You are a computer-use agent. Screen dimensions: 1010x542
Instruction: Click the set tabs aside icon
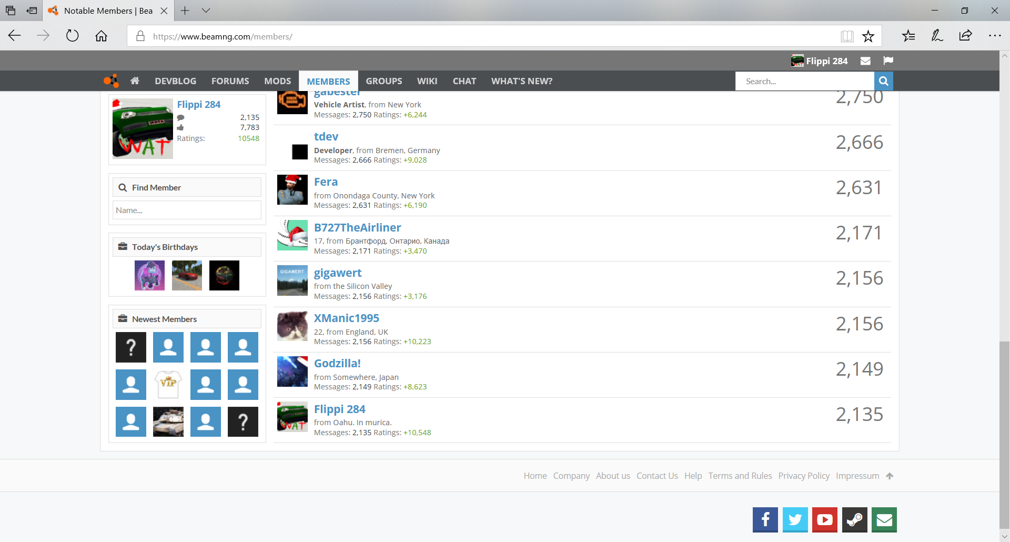tap(32, 11)
